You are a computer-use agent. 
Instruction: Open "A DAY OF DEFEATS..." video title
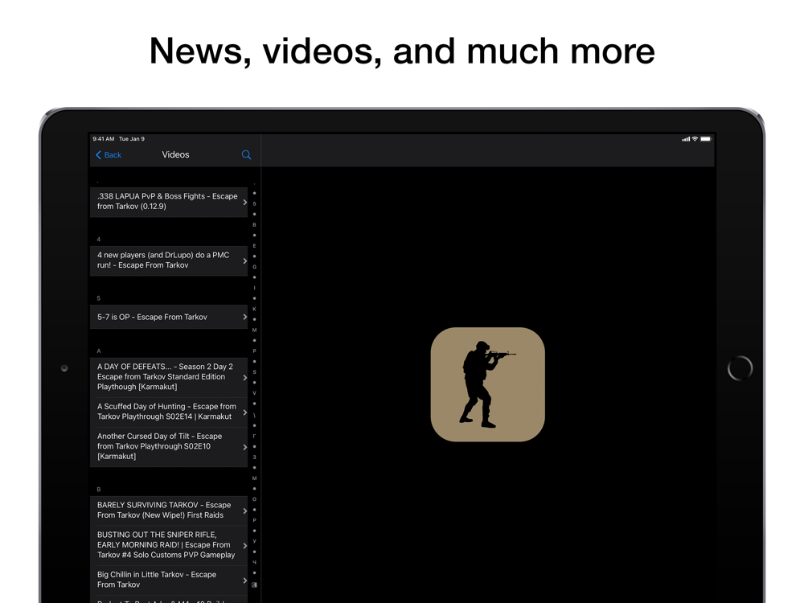(x=165, y=377)
